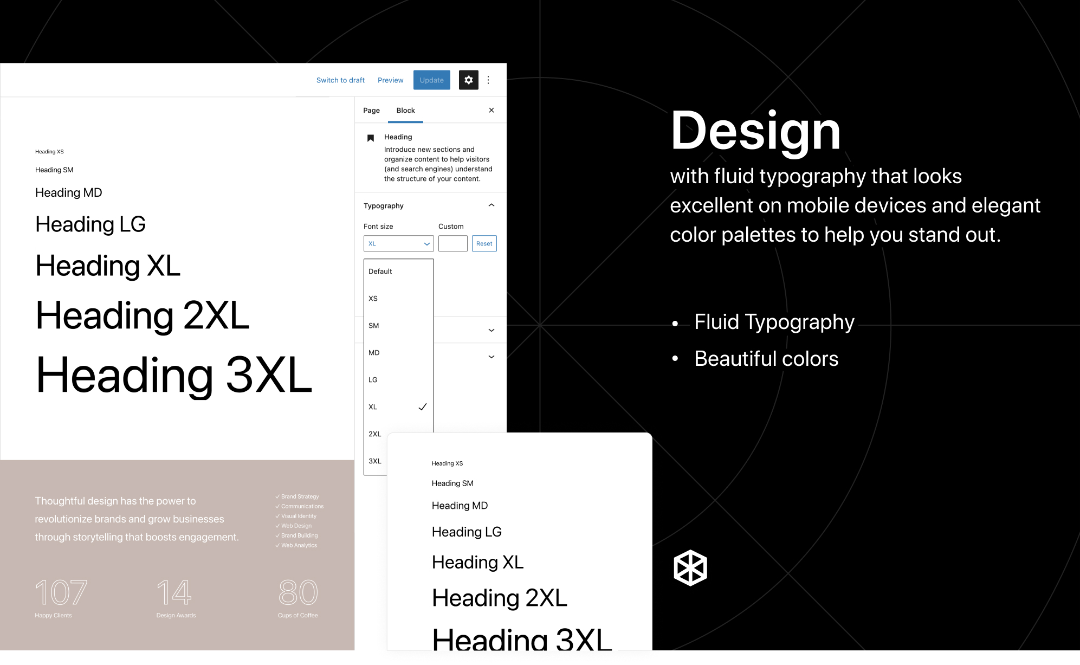Open the Font size dropdown selector
Image resolution: width=1080 pixels, height=665 pixels.
(x=397, y=244)
